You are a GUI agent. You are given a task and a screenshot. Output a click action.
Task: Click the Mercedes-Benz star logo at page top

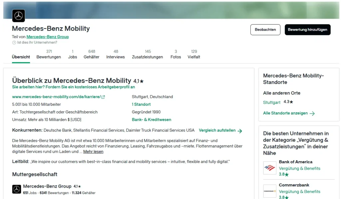tap(18, 16)
